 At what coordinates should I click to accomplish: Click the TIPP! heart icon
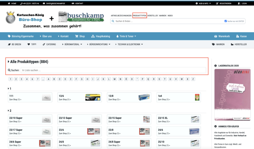[x=29, y=44]
